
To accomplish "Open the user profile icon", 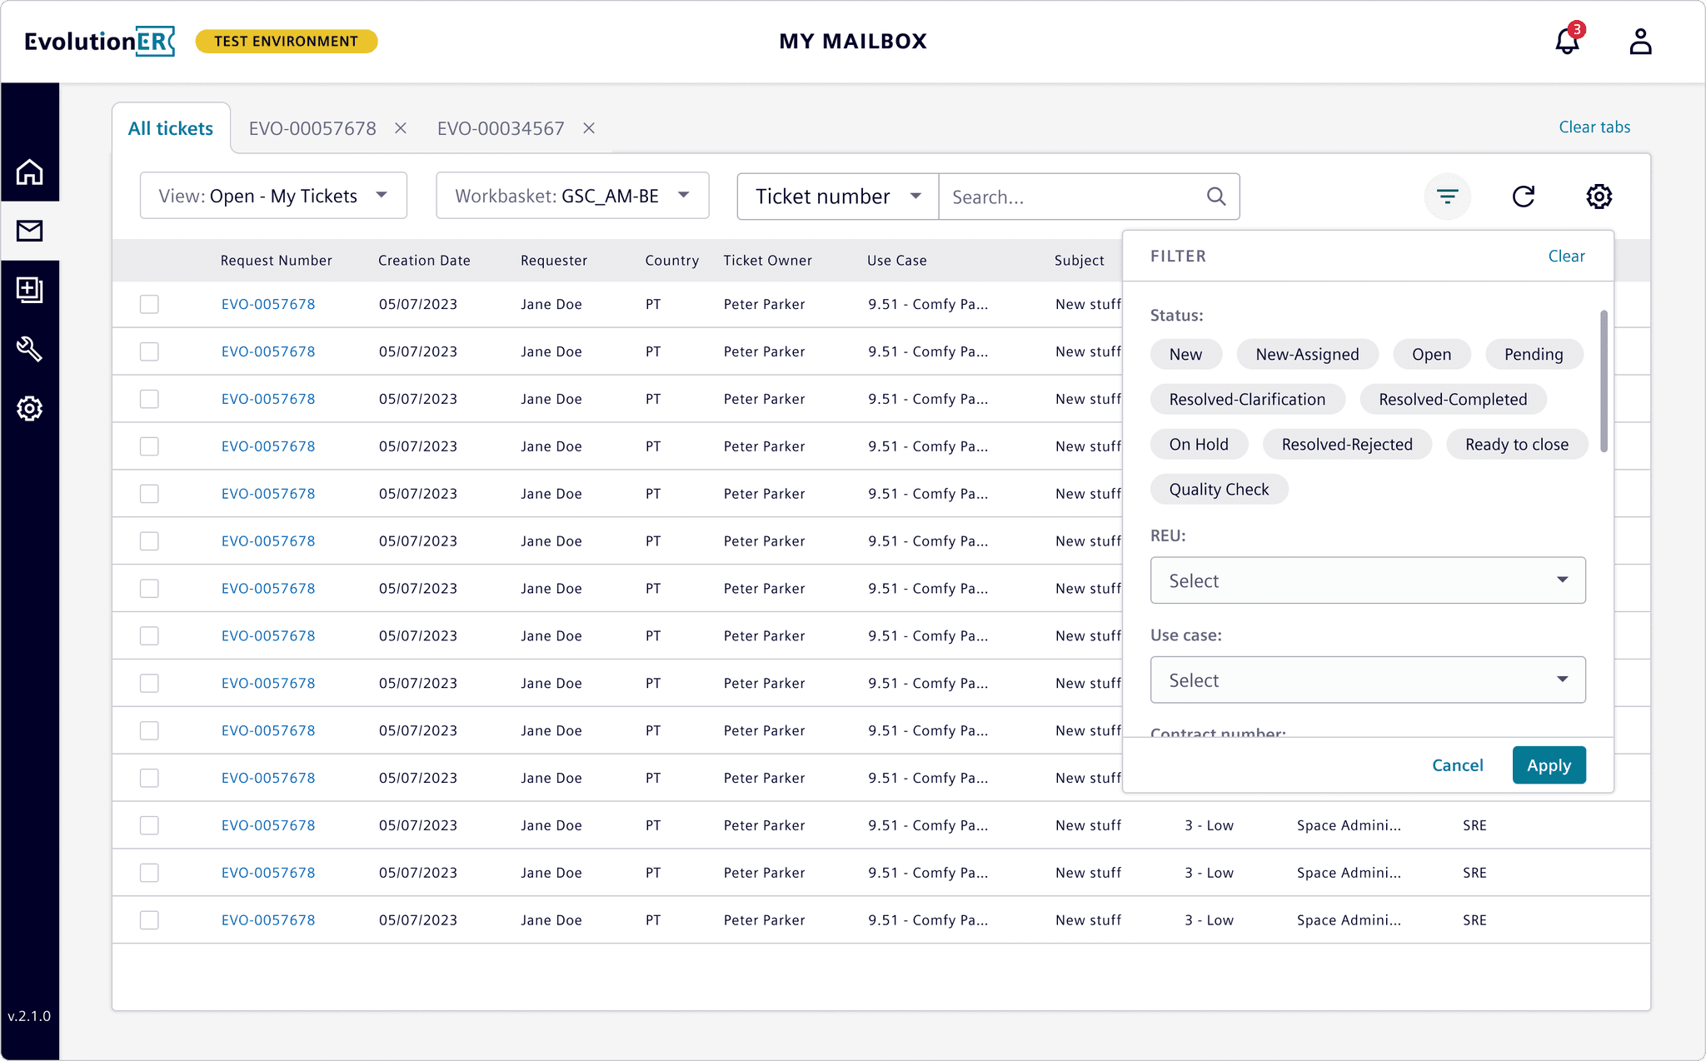I will tap(1640, 41).
